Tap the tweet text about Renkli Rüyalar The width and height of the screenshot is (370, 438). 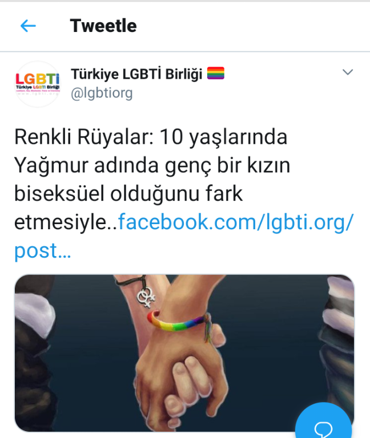pyautogui.click(x=184, y=193)
